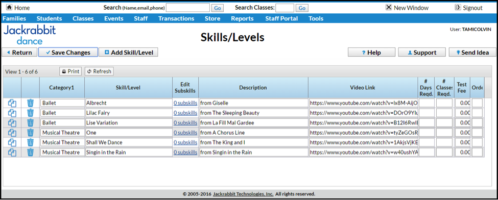Image resolution: width=498 pixels, height=200 pixels.
Task: Sort by the Category1 column header
Action: pos(62,87)
